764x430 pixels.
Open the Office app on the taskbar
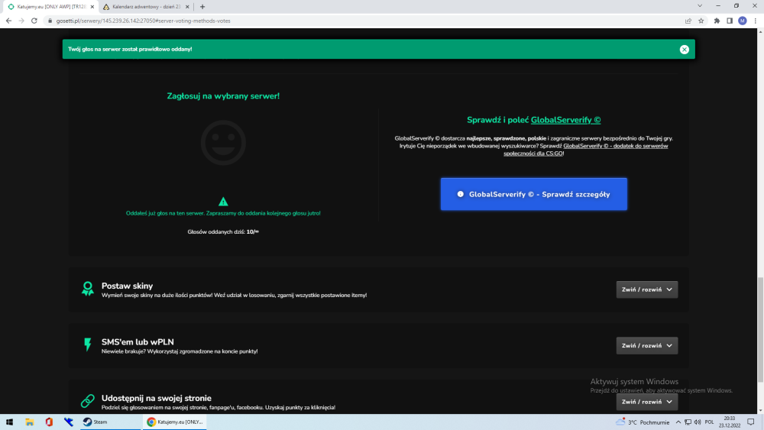point(49,422)
